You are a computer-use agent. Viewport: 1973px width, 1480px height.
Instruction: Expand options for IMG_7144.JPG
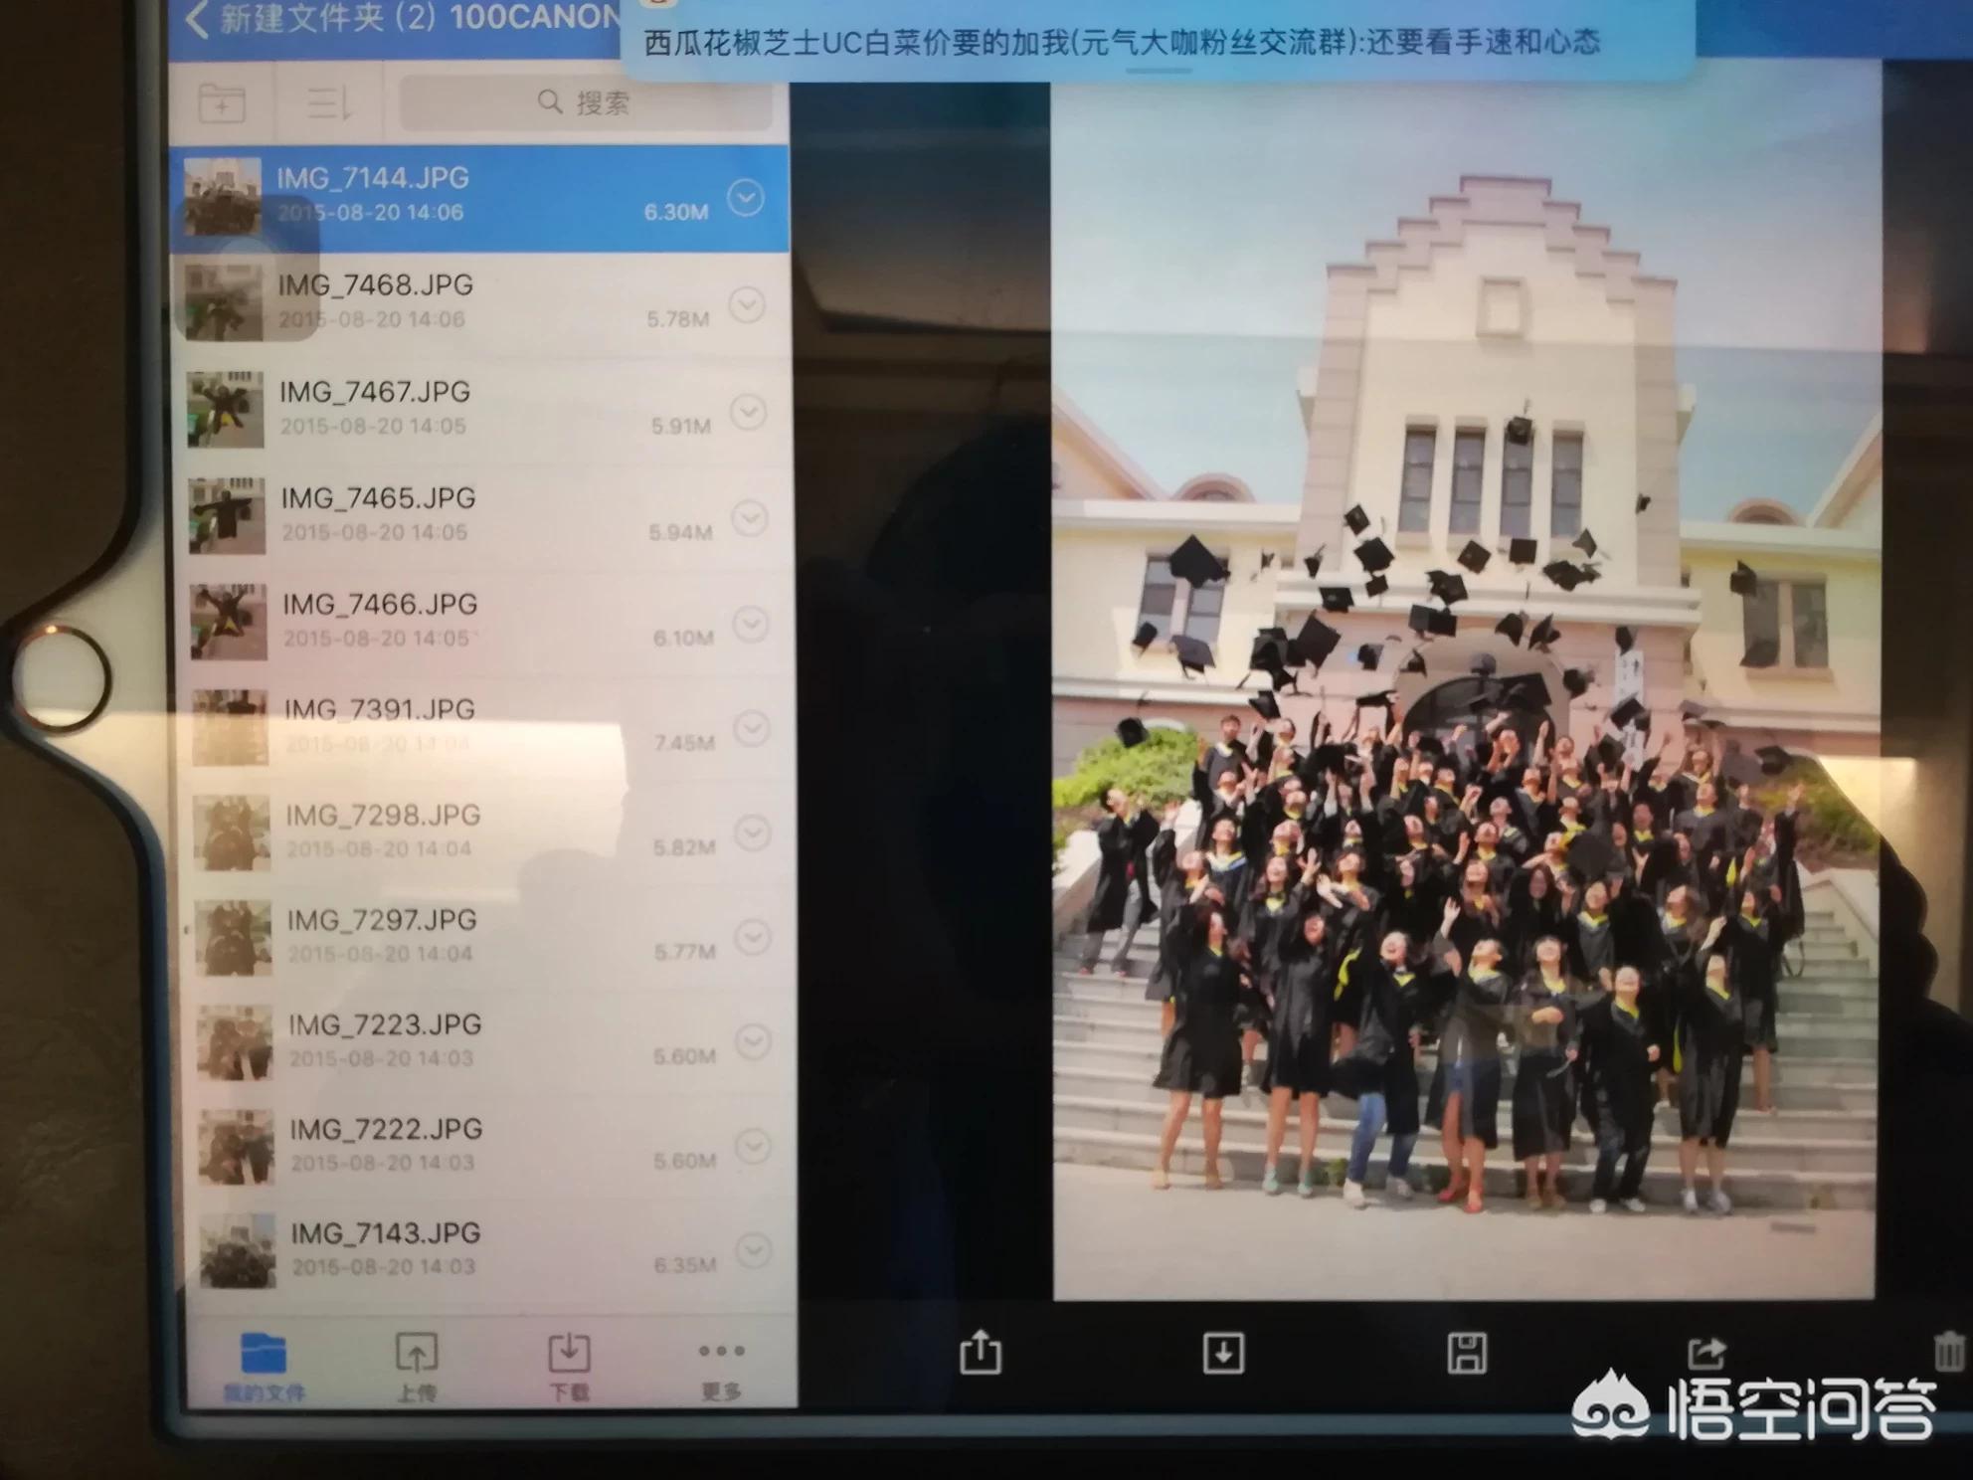click(746, 199)
